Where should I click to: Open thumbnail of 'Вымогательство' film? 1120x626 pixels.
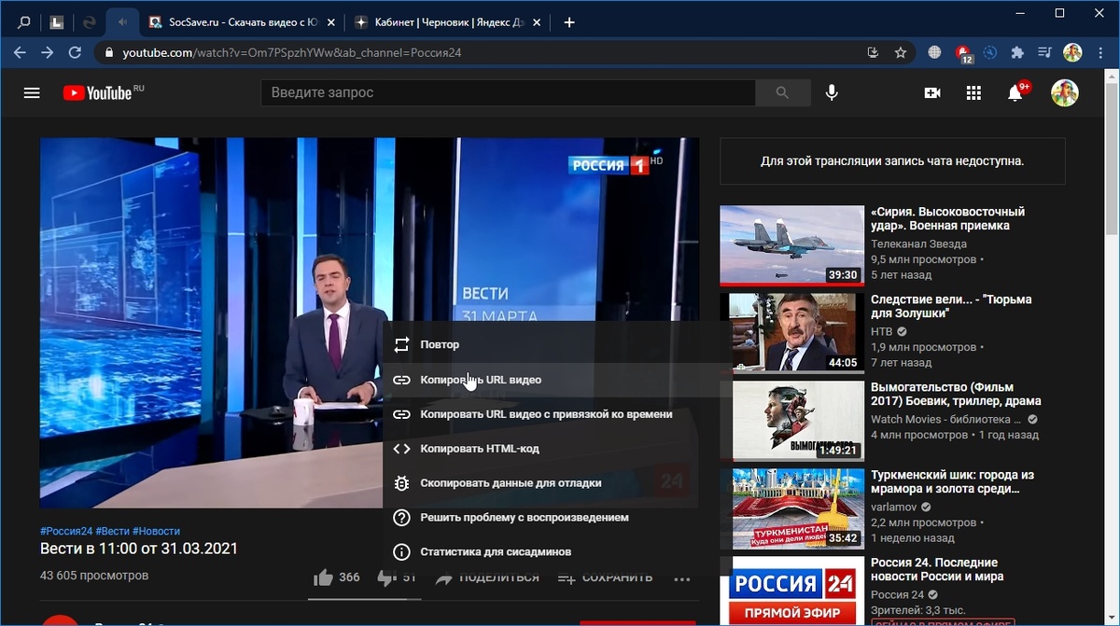pos(791,421)
